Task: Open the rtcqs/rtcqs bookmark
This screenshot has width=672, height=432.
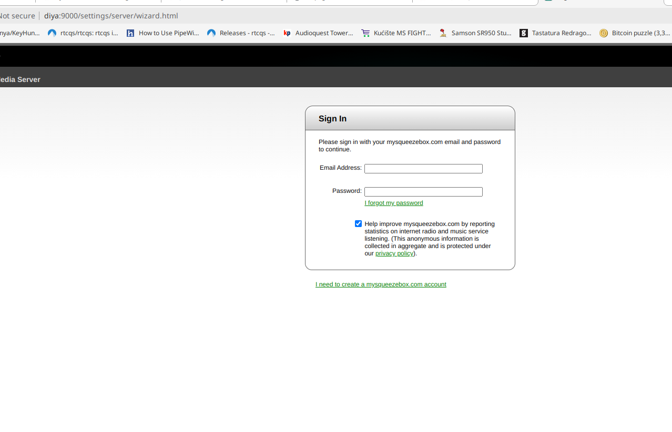Action: 83,33
